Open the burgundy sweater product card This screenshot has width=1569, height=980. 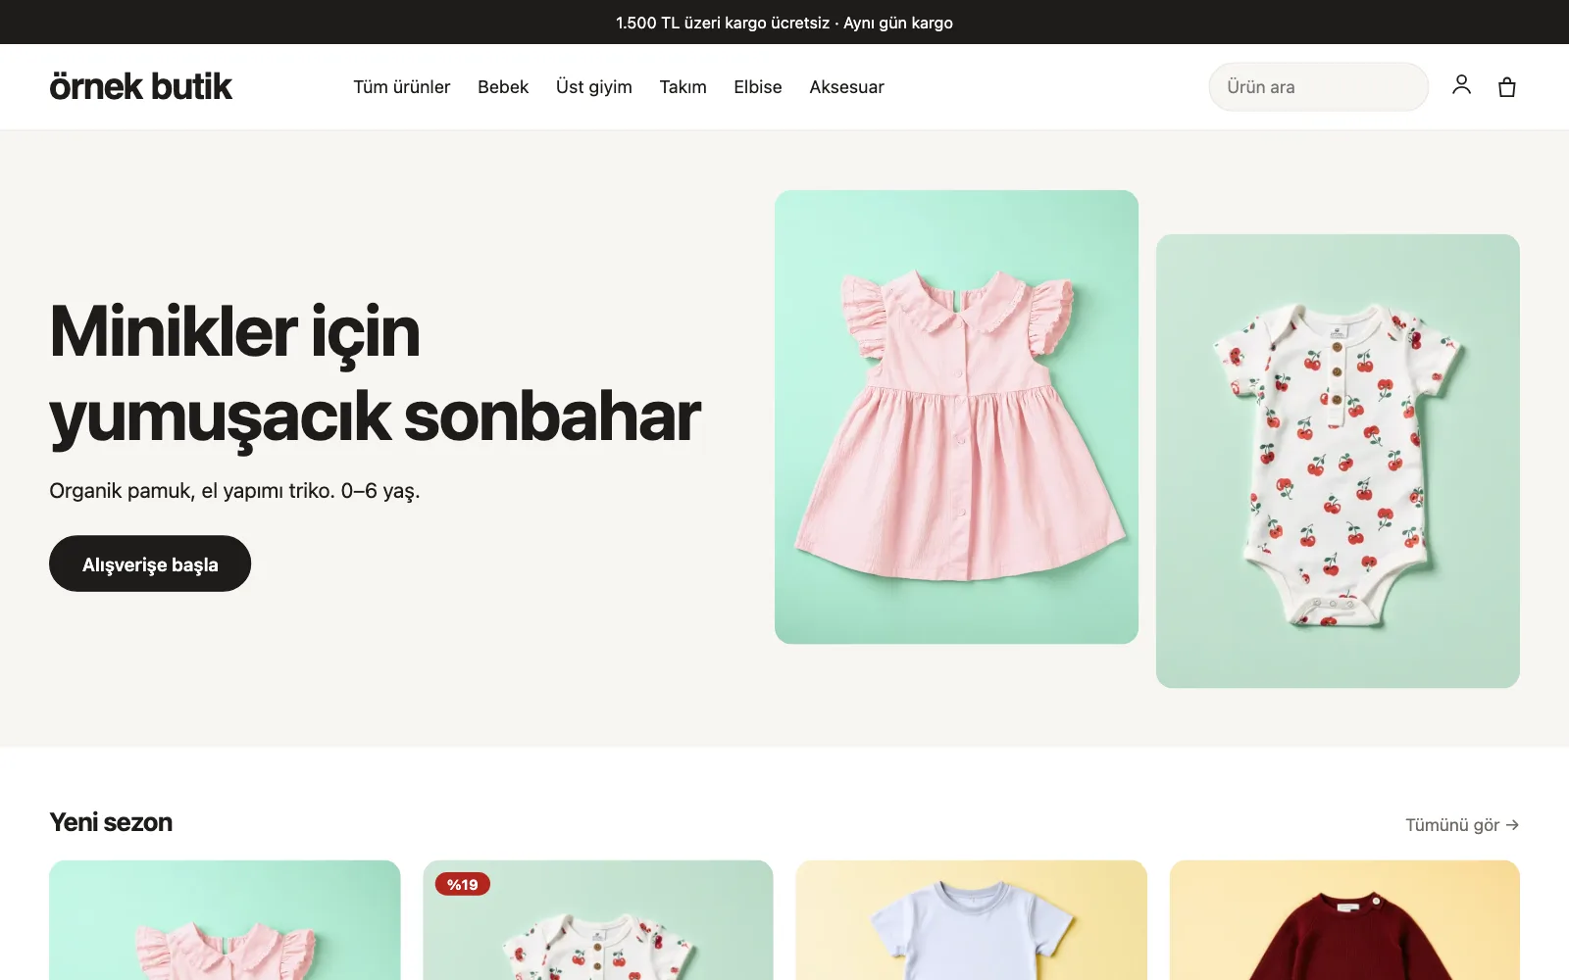[1344, 920]
